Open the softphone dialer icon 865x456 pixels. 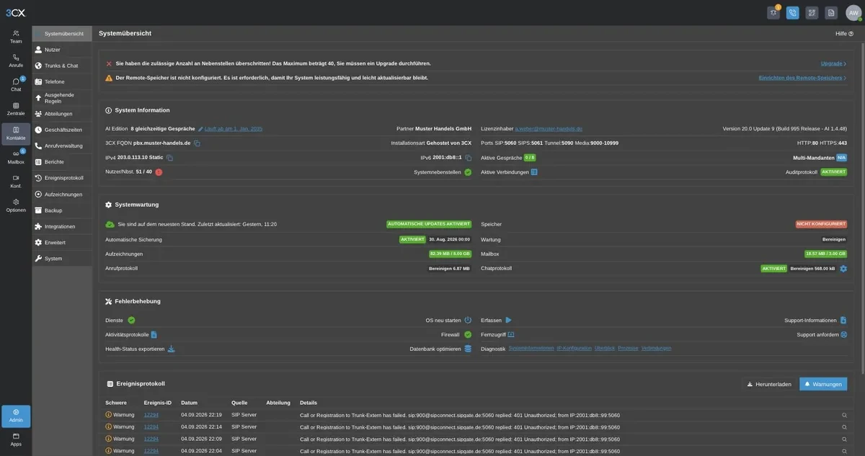coord(792,12)
